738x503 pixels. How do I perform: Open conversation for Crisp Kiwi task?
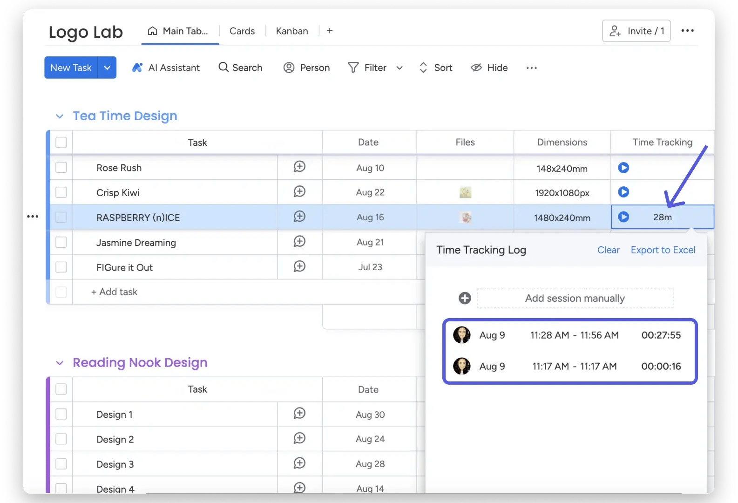(299, 191)
